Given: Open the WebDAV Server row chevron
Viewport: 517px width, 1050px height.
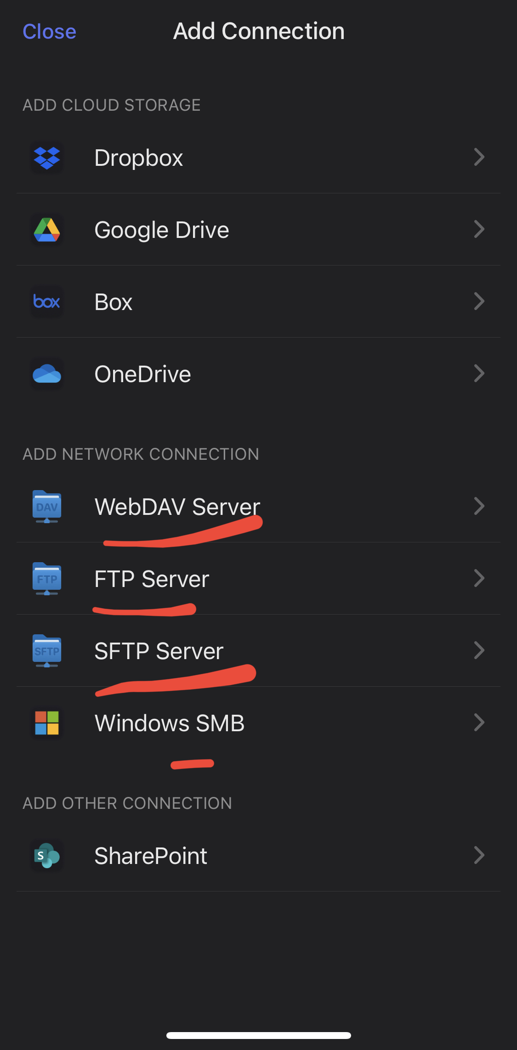Looking at the screenshot, I should pos(479,507).
